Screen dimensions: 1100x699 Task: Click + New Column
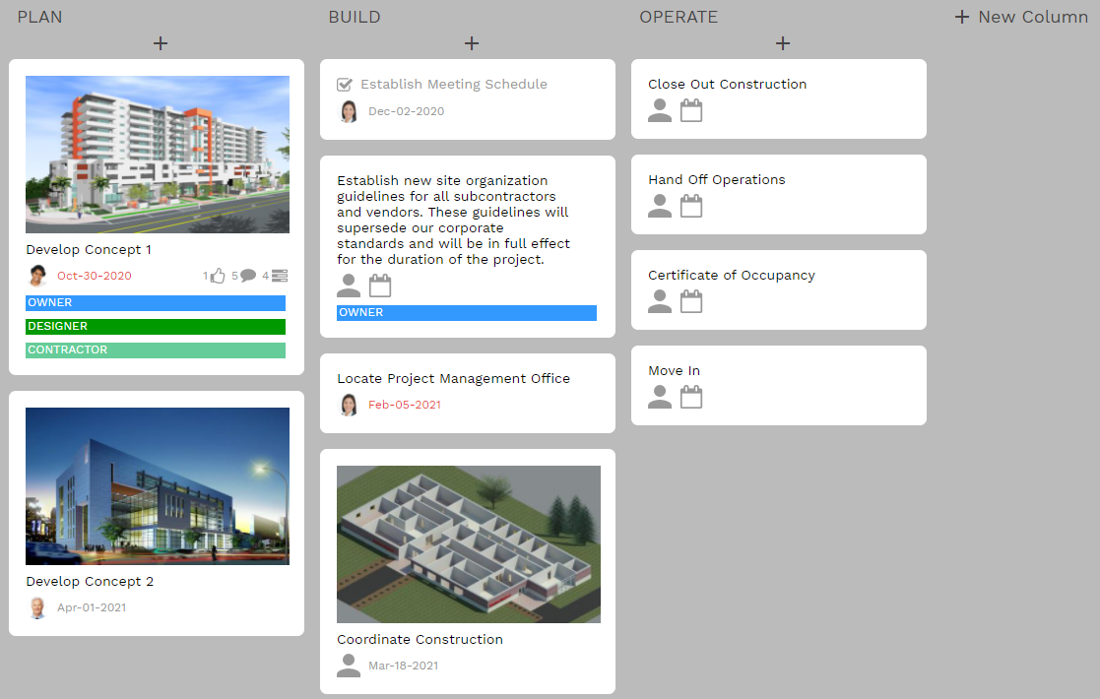pyautogui.click(x=1020, y=17)
